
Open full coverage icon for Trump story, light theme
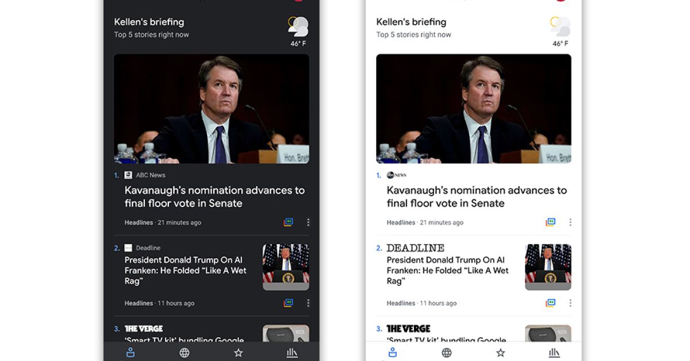(551, 303)
